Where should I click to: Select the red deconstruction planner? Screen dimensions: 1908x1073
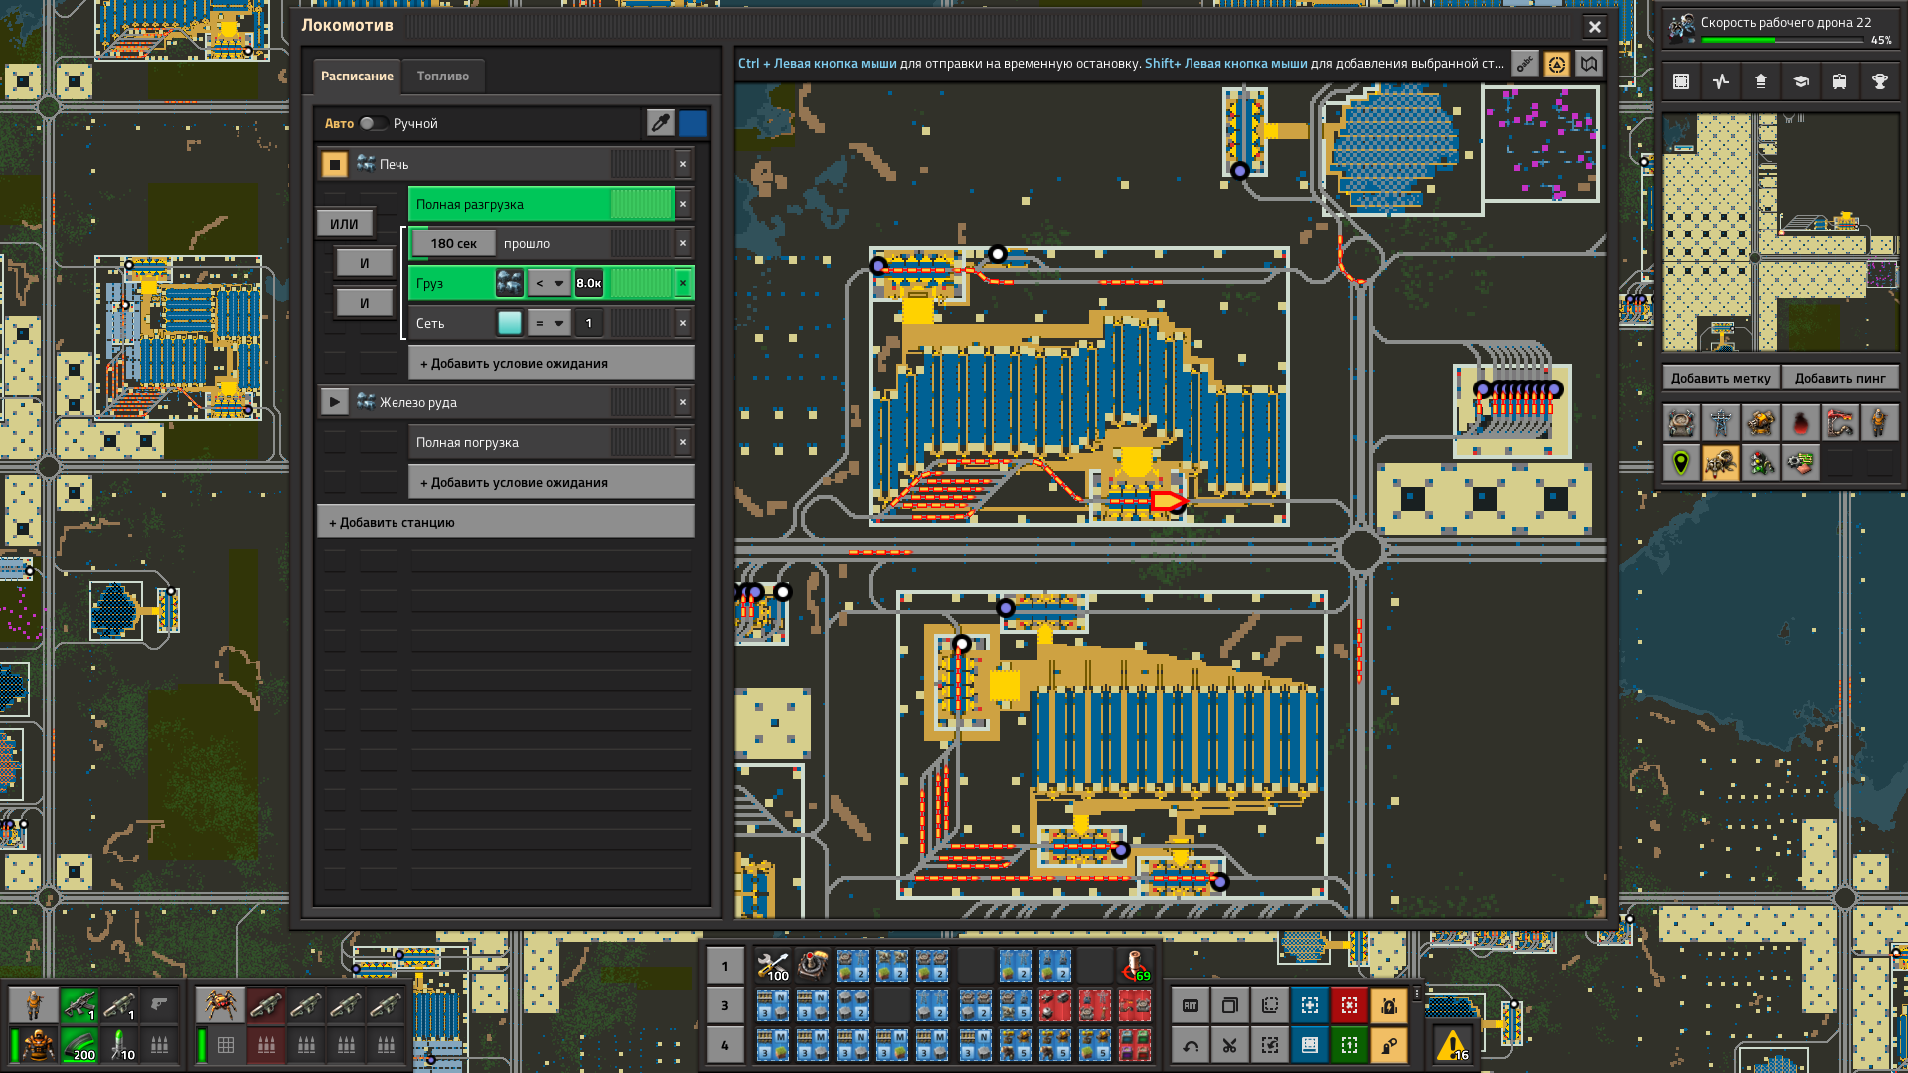(1350, 1005)
